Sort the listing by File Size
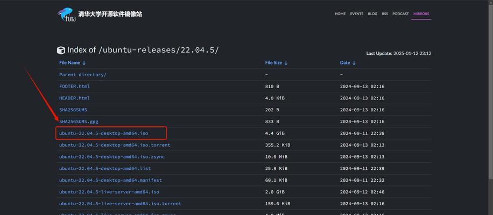 point(276,63)
